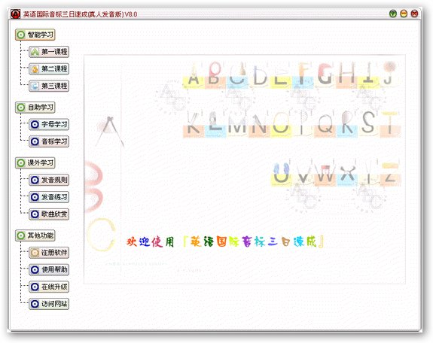The image size is (433, 343).
Task: Open 使用帮助 help
Action: click(49, 269)
